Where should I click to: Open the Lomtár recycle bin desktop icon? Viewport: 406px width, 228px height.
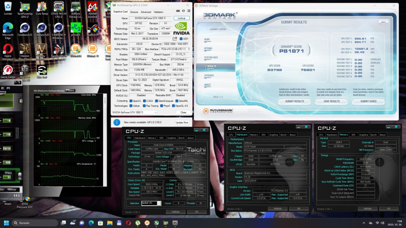[x=8, y=9]
